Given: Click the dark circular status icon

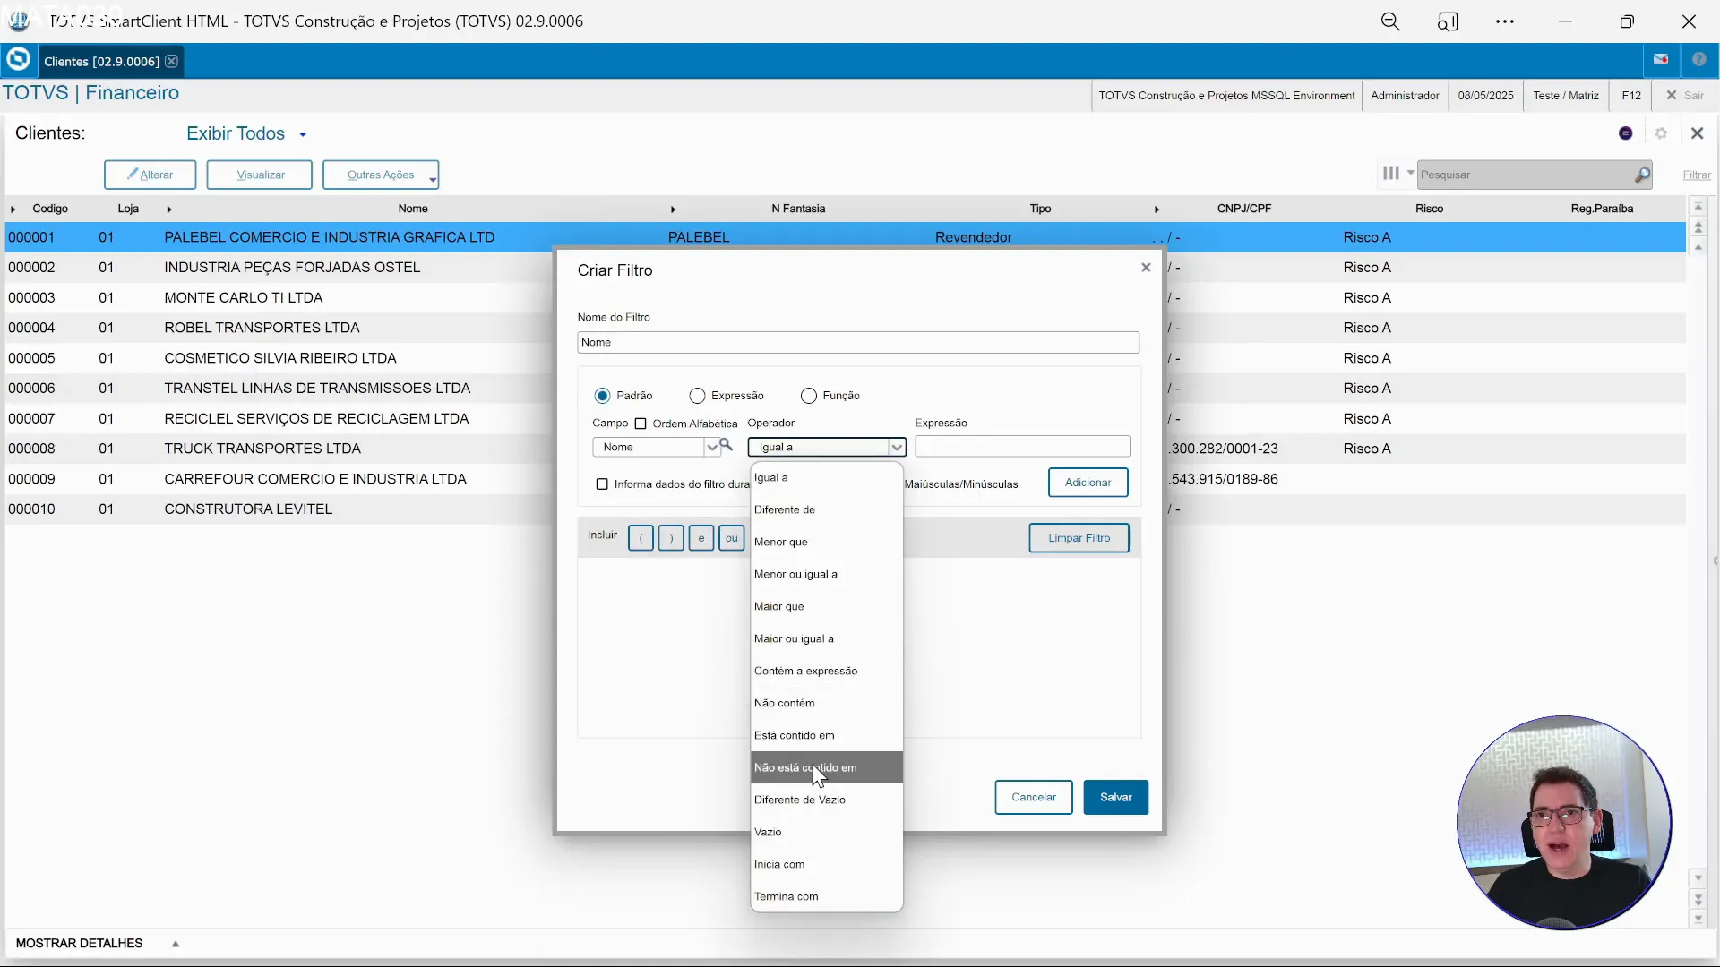Looking at the screenshot, I should 1625,133.
